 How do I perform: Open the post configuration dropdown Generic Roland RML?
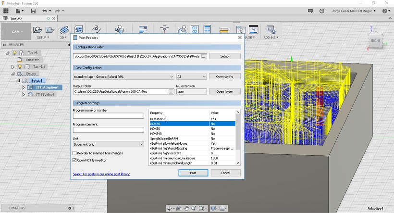point(123,77)
